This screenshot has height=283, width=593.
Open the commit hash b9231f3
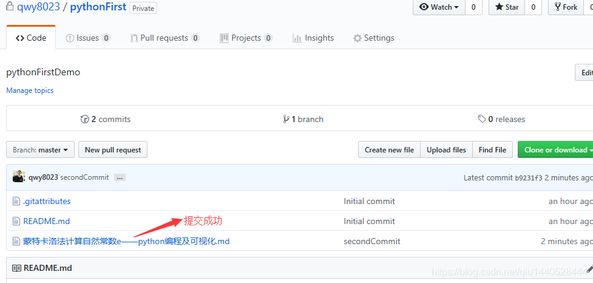[529, 178]
